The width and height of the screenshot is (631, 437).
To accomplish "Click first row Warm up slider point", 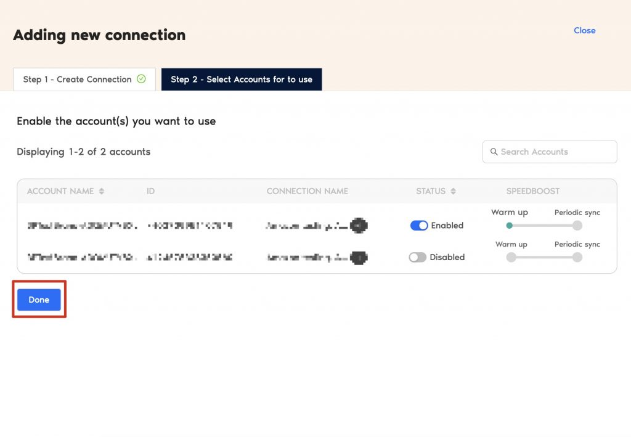I will point(510,226).
